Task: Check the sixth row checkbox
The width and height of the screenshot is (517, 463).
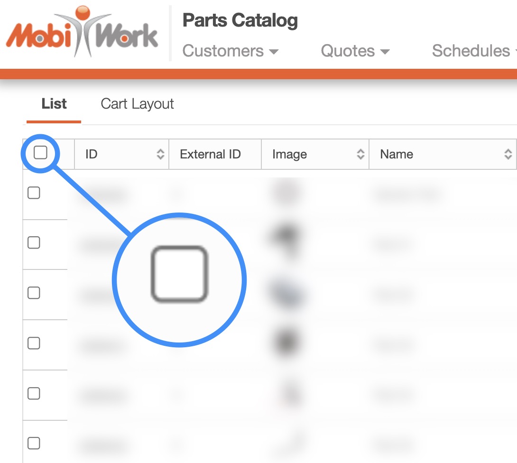Action: click(34, 444)
